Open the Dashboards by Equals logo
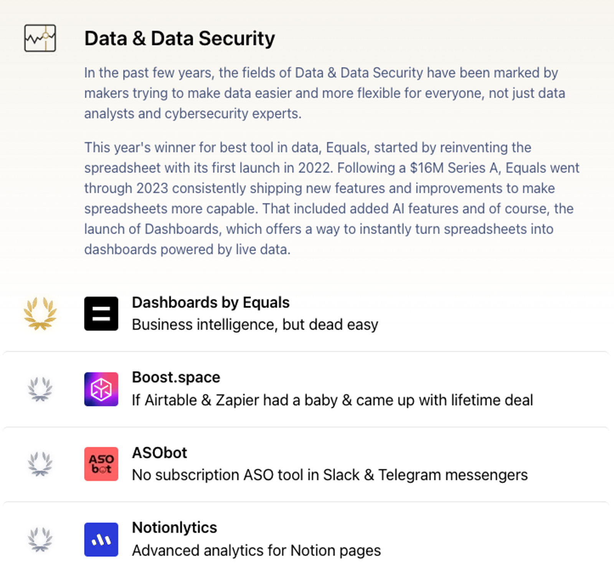This screenshot has width=614, height=580. point(101,313)
